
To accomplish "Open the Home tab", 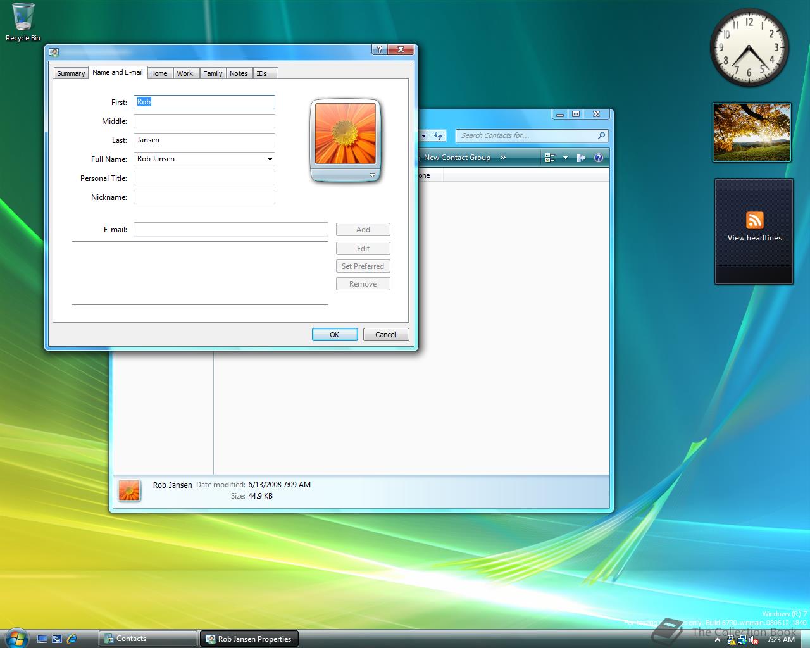I will tap(159, 73).
